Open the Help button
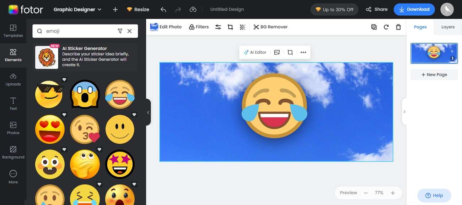The width and height of the screenshot is (462, 205). point(434,195)
